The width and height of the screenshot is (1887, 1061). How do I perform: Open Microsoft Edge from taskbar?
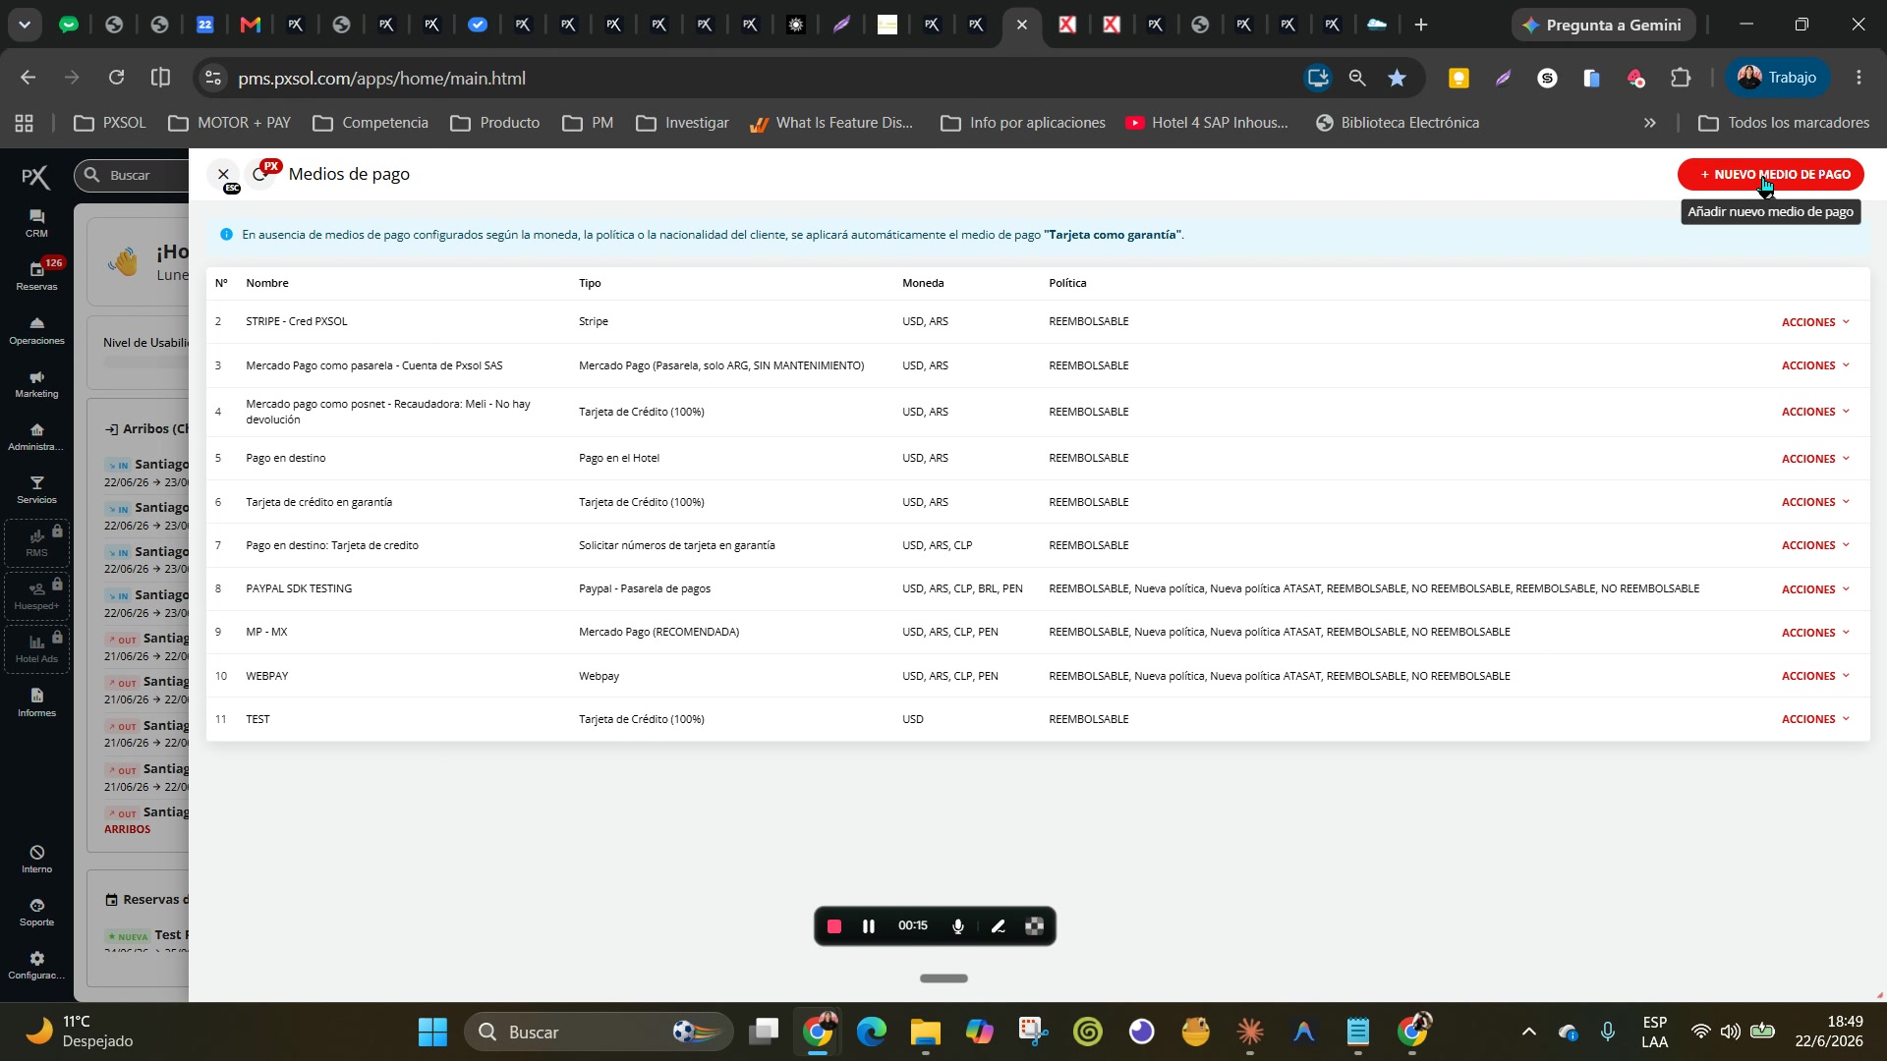click(871, 1032)
